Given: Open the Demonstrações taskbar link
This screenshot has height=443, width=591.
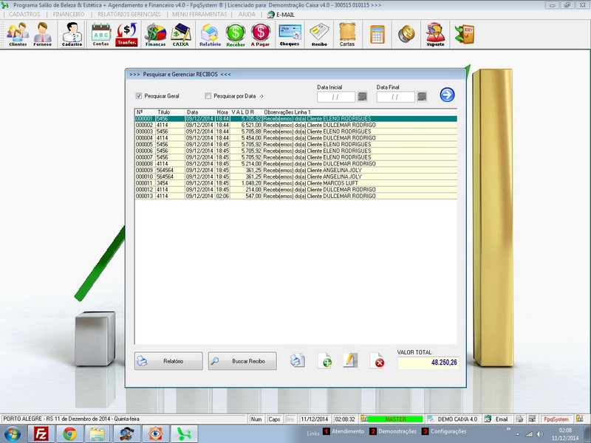Looking at the screenshot, I should point(393,431).
